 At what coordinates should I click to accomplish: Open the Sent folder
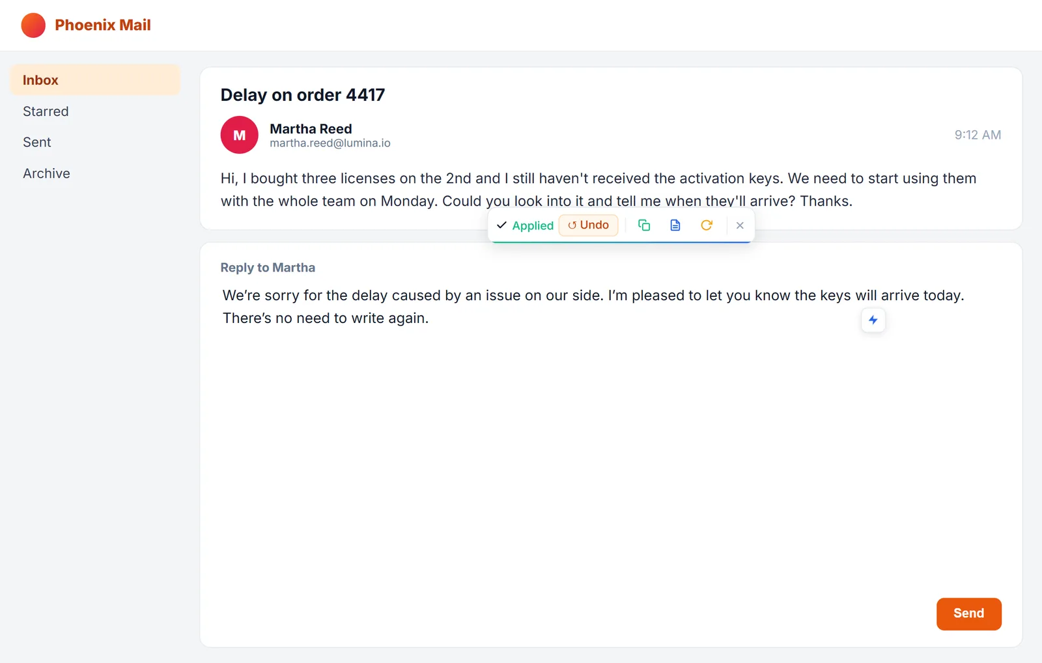click(95, 142)
